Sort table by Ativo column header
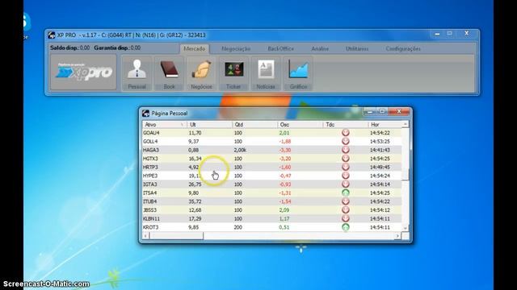Image resolution: width=517 pixels, height=290 pixels. tap(165, 125)
